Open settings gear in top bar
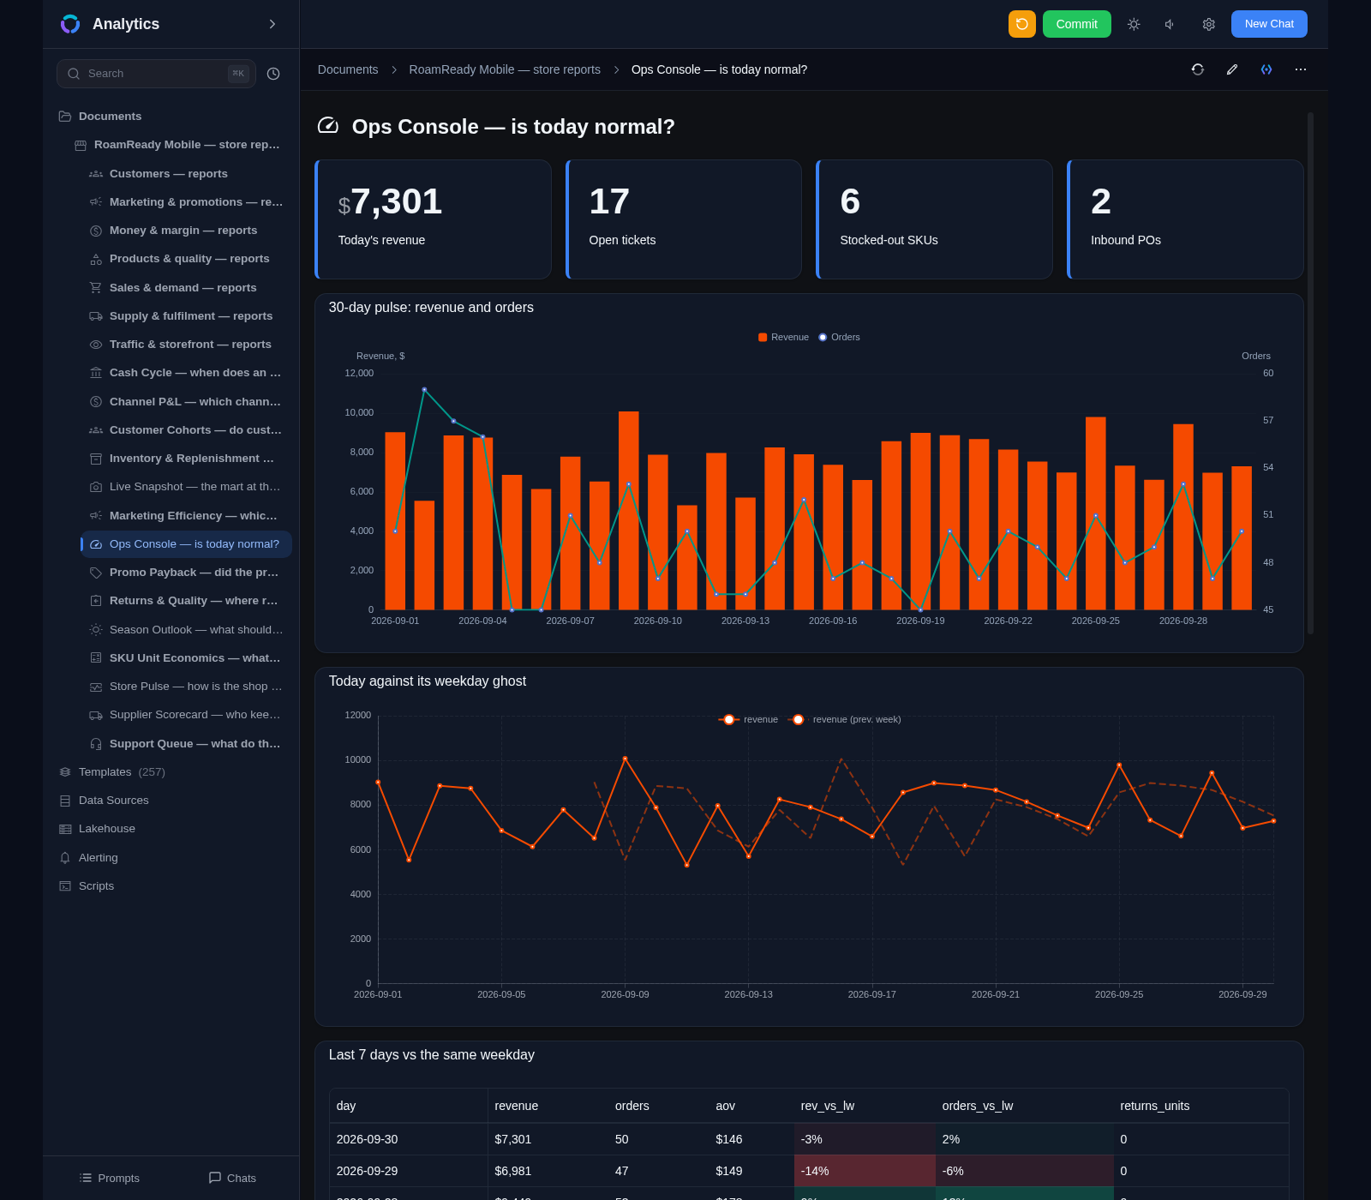1371x1200 pixels. [x=1208, y=24]
